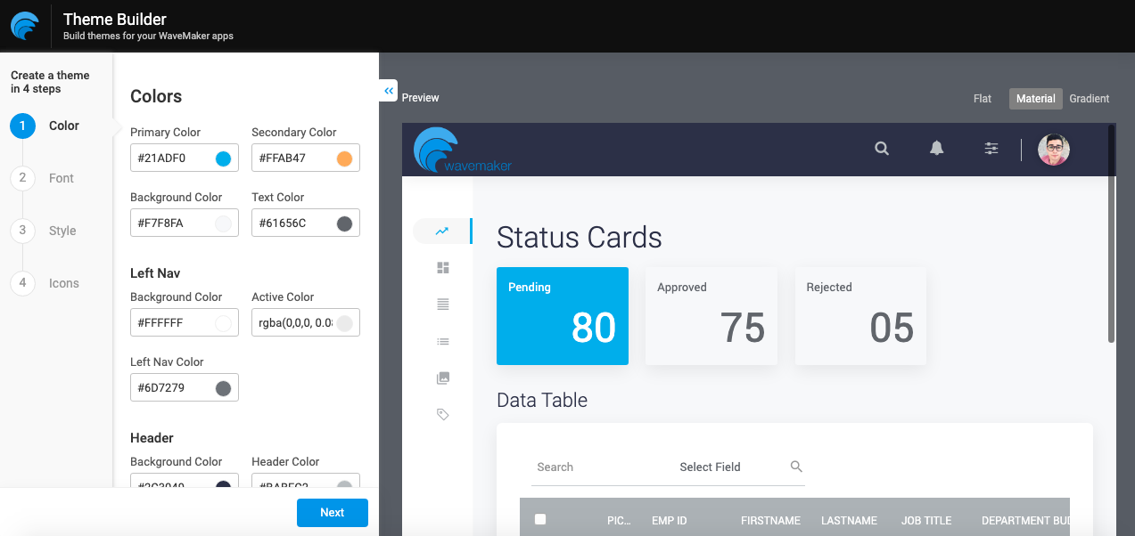The width and height of the screenshot is (1135, 536).
Task: Click the search icon in preview header
Action: click(x=882, y=149)
